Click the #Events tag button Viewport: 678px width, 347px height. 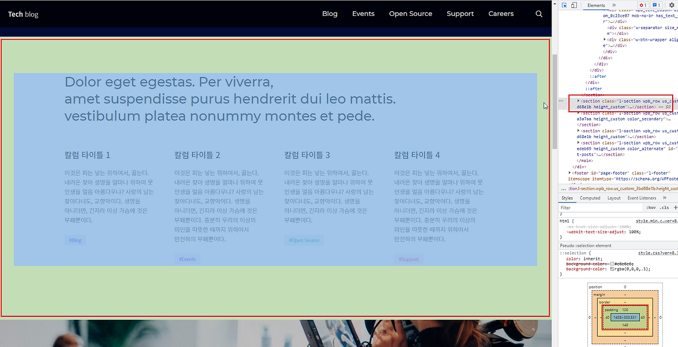click(x=188, y=259)
